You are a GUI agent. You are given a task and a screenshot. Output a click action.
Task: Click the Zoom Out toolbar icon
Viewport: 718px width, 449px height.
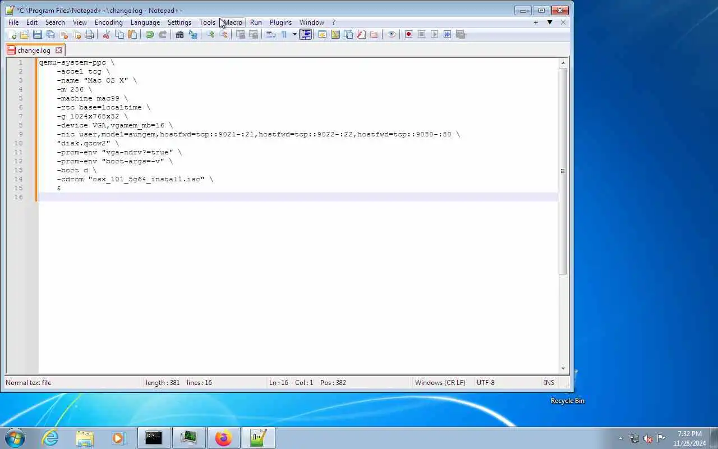[x=223, y=34]
